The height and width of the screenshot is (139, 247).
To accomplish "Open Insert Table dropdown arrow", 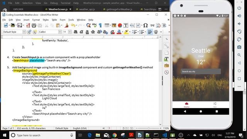I will click(110, 25).
